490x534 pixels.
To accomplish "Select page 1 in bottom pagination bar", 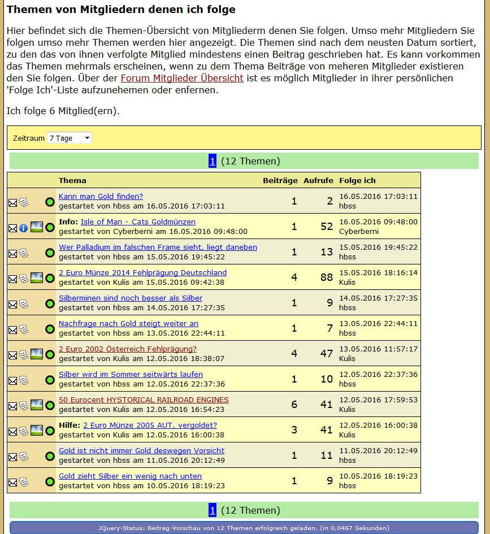I will [213, 510].
